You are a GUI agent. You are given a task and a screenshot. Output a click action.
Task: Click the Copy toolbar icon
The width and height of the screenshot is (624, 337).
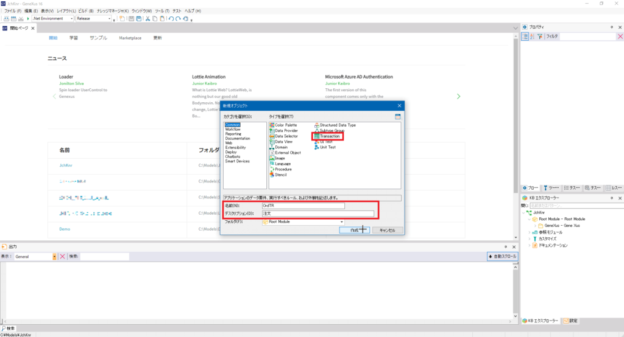click(155, 19)
